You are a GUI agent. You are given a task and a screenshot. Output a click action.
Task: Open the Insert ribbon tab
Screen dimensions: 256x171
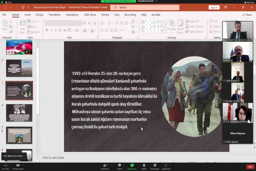(x=28, y=15)
